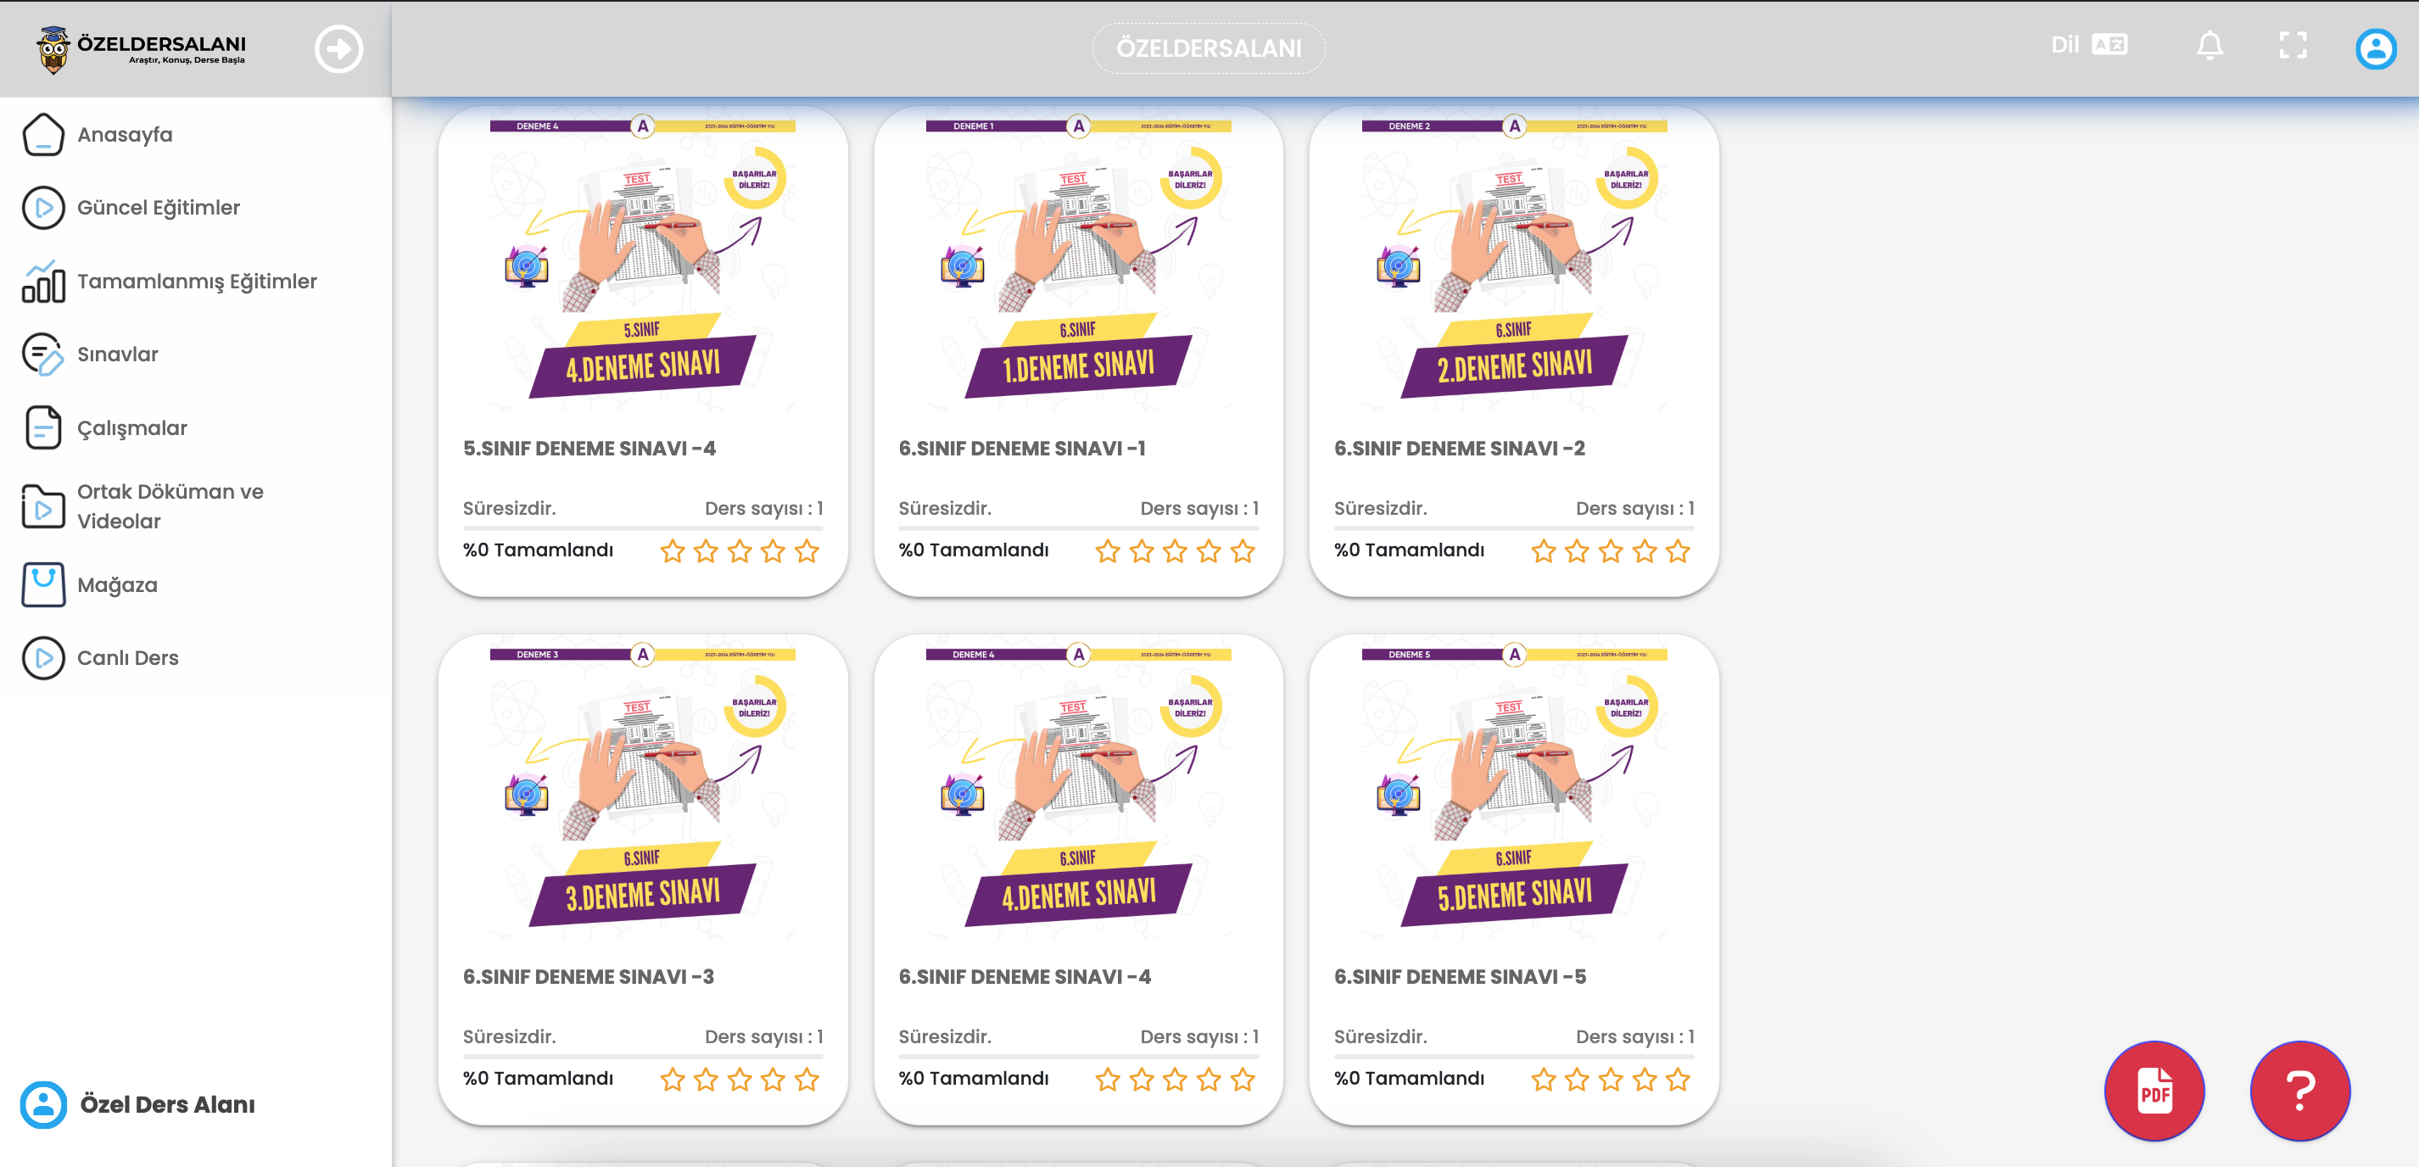Toggle fullscreen mode icon

coord(2293,45)
